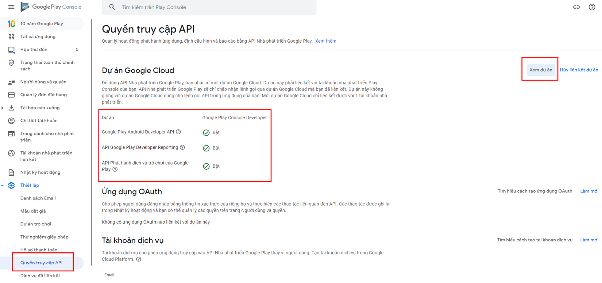Select Dự án trò chơi submenu item

point(36,224)
